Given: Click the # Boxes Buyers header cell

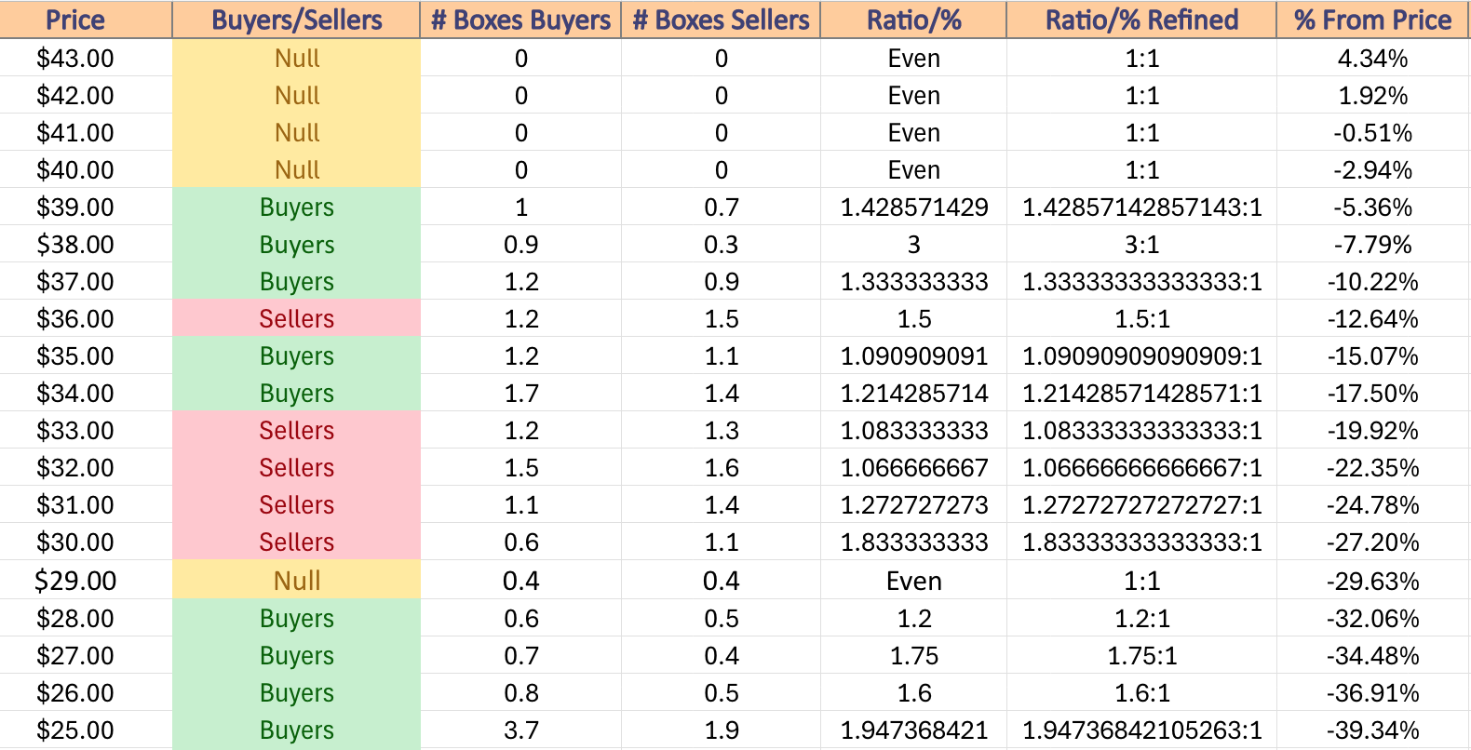Looking at the screenshot, I should pyautogui.click(x=520, y=20).
